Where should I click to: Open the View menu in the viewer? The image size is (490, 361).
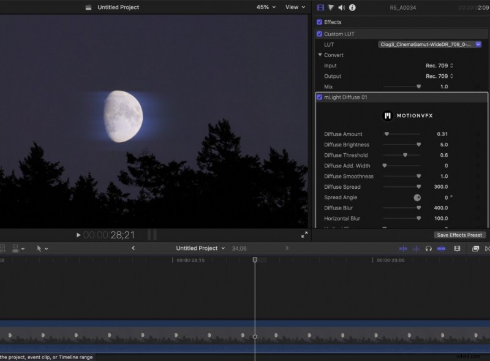[295, 7]
